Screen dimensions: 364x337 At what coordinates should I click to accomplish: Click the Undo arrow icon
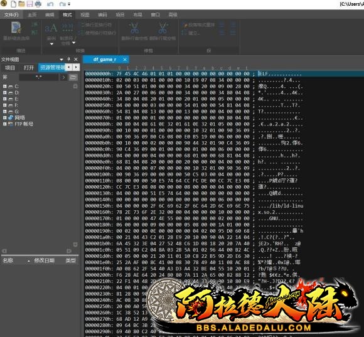coord(50,4)
